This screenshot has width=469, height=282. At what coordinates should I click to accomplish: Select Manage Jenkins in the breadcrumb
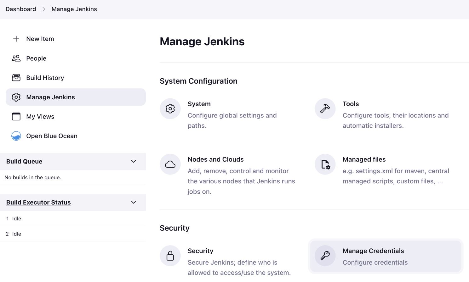74,9
